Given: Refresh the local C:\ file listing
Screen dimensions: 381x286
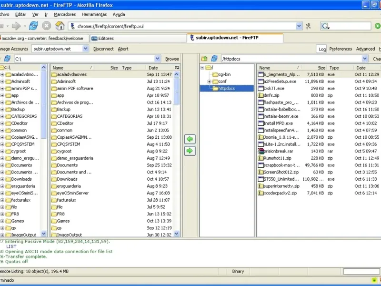Looking at the screenshot, I should (x=7, y=59).
